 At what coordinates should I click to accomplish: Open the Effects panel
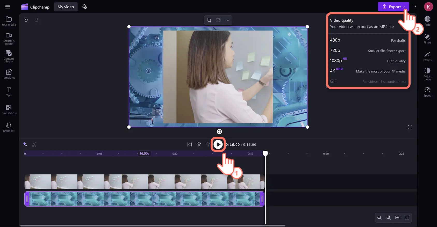pyautogui.click(x=427, y=56)
